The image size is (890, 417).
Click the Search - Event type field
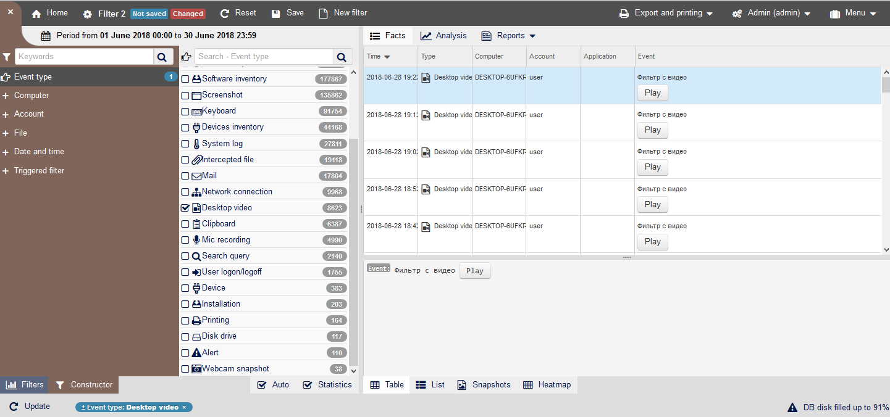tap(264, 57)
